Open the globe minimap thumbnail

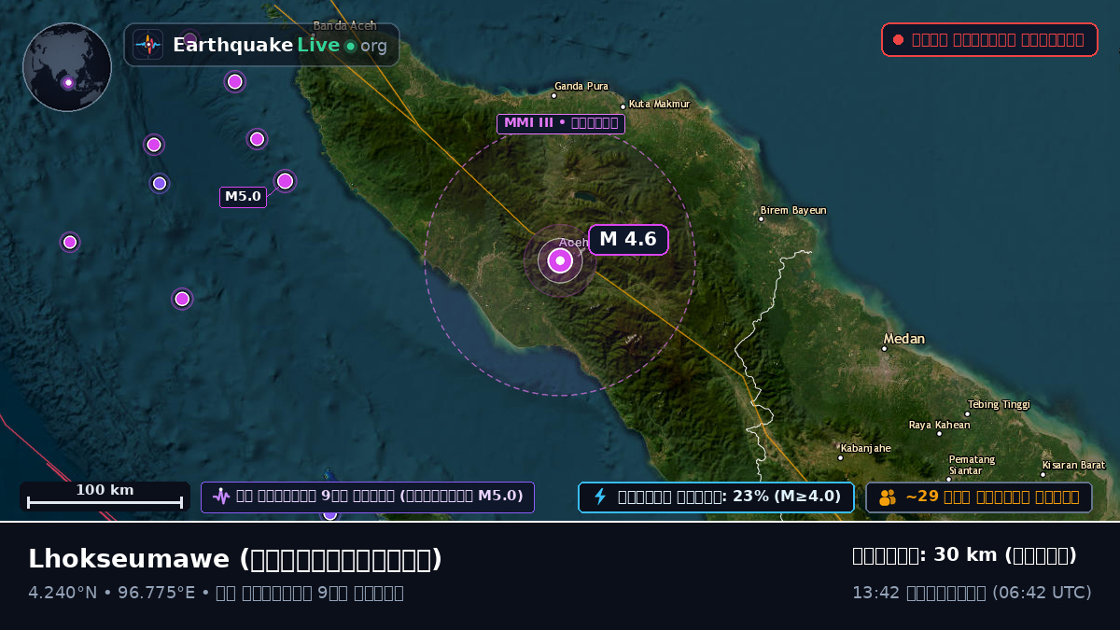(x=67, y=67)
